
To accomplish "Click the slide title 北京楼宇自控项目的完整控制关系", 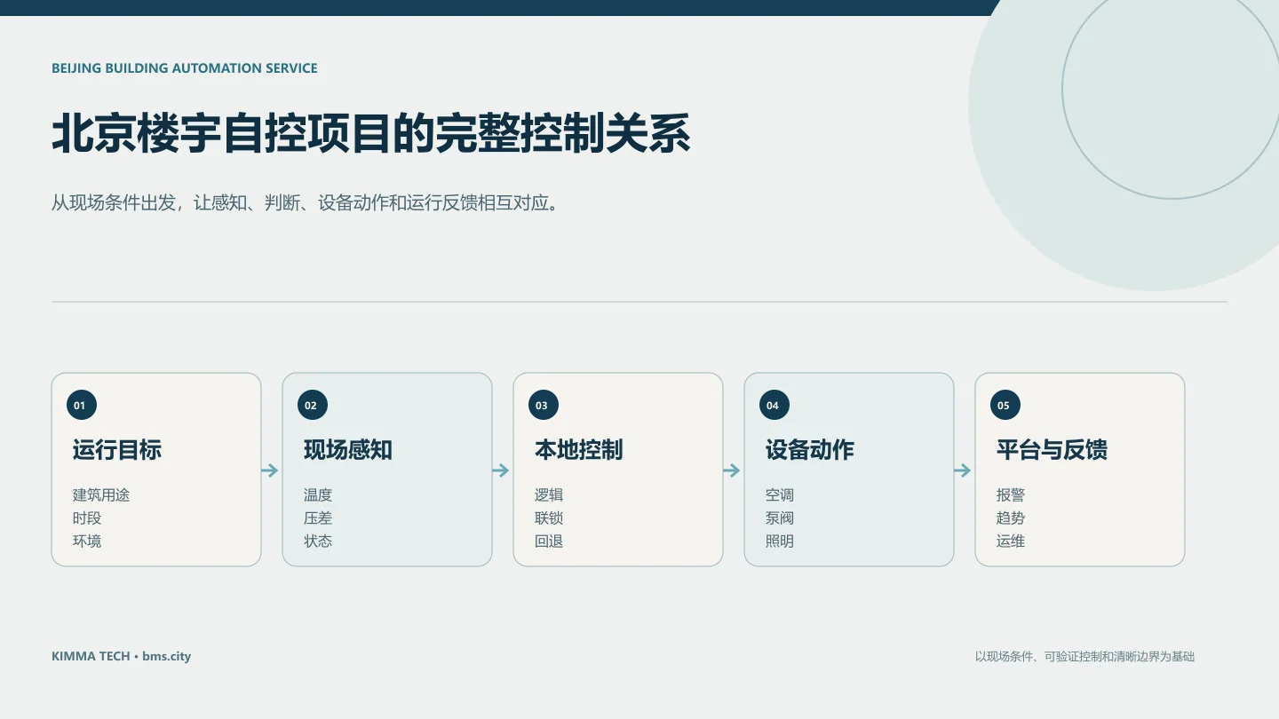I will point(371,135).
